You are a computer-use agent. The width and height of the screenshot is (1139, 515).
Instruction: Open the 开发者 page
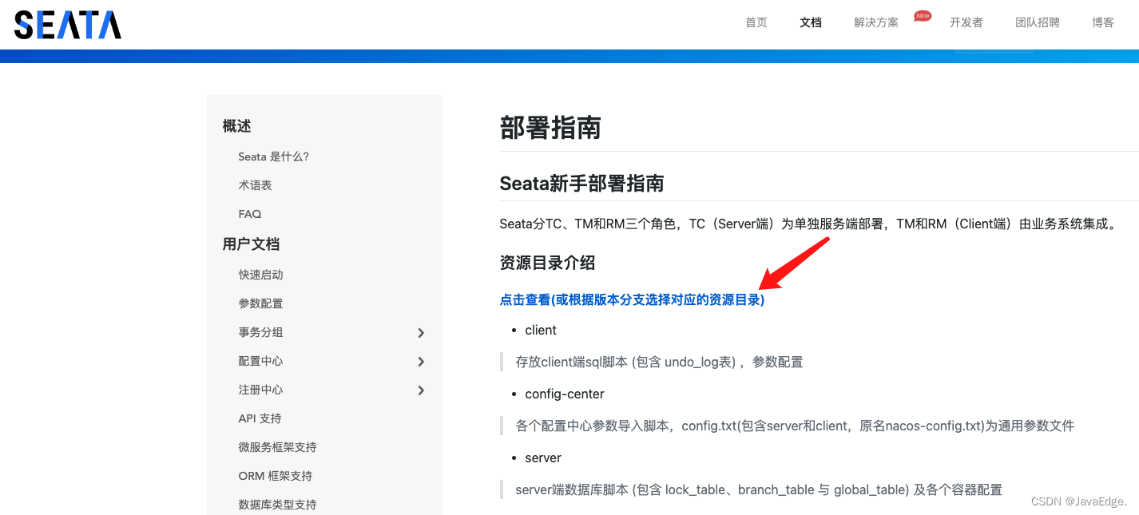[966, 22]
